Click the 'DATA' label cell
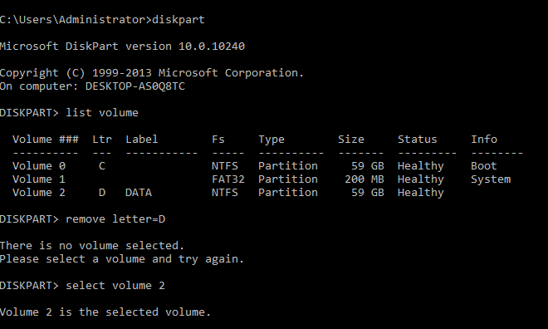The height and width of the screenshot is (329, 548). click(139, 192)
